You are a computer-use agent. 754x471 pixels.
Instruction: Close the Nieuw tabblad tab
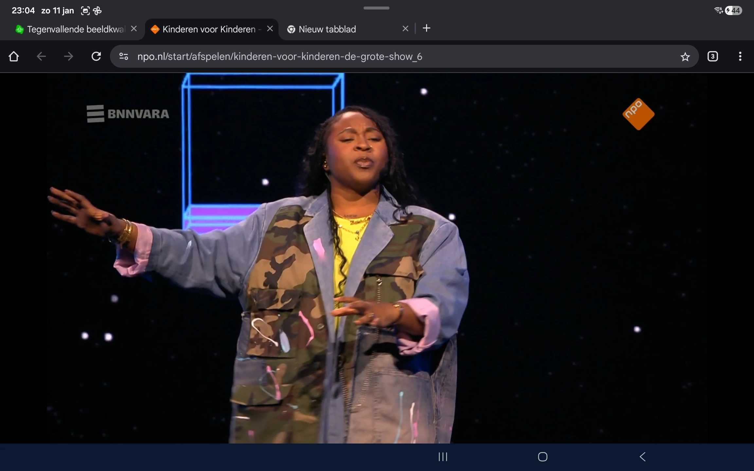coord(405,29)
